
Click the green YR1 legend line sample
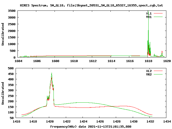pyautogui.click(x=158, y=17)
